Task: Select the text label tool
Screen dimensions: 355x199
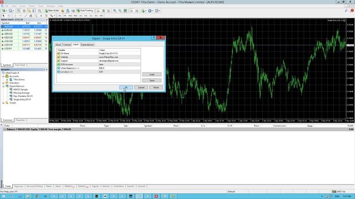Action: click(x=46, y=16)
